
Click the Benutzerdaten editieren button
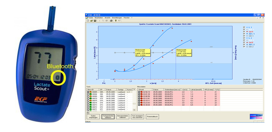[123, 117]
